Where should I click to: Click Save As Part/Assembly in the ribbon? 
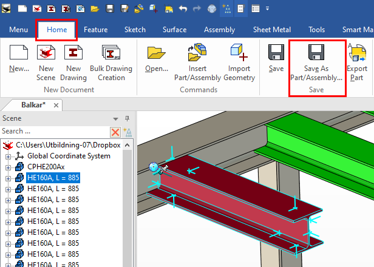(x=316, y=63)
